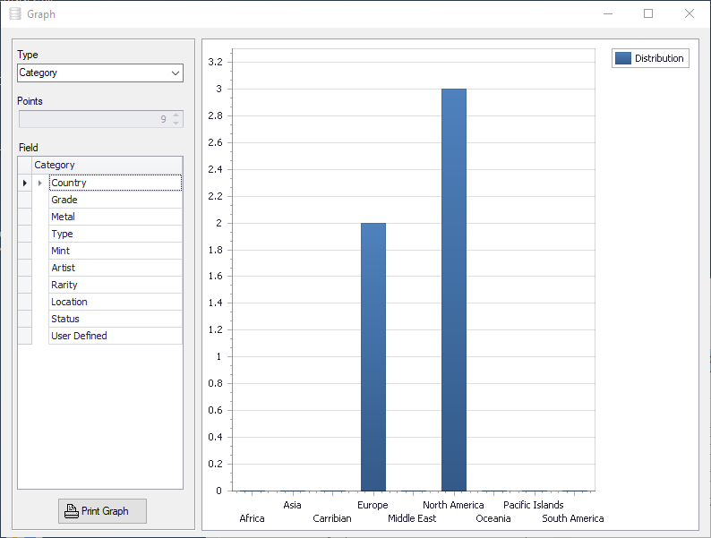The height and width of the screenshot is (538, 711).
Task: Click the 3.2 y-axis value label
Action: [216, 62]
